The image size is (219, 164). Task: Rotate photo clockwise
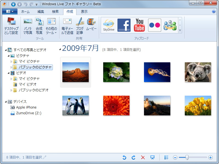pos(134,157)
